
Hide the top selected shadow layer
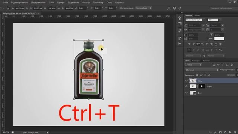(x=186, y=81)
